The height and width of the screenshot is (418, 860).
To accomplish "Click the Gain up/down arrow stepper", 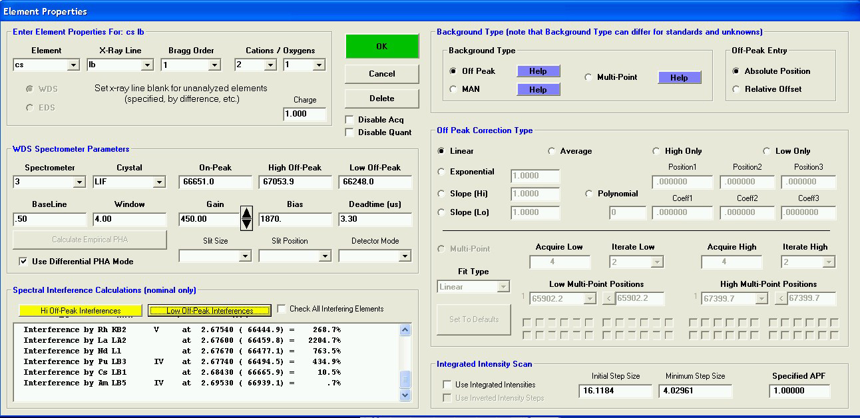I will pyautogui.click(x=246, y=218).
